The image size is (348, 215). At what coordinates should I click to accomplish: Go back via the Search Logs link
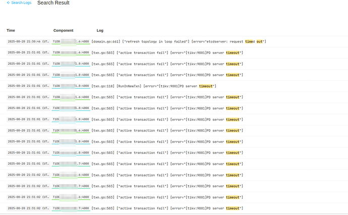[x=21, y=3]
